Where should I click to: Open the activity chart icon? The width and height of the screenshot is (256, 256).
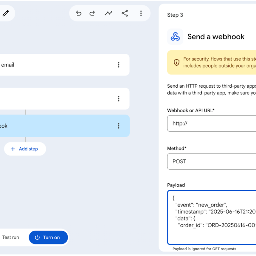pyautogui.click(x=108, y=13)
